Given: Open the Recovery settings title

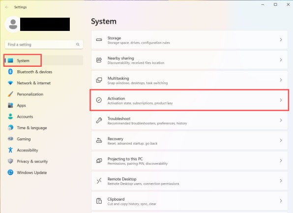Looking at the screenshot, I should coord(116,138).
